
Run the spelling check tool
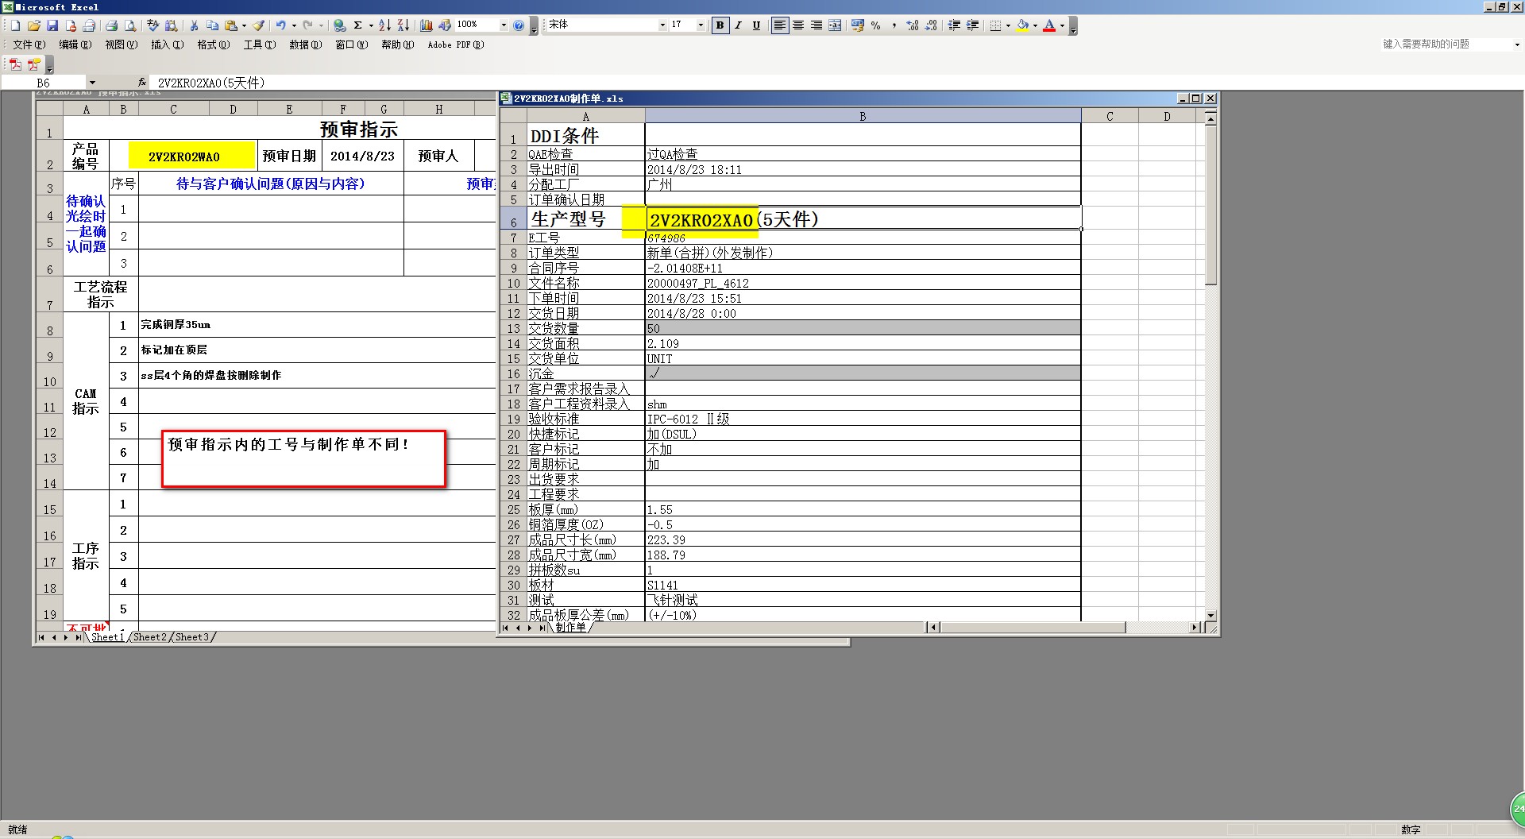point(152,25)
